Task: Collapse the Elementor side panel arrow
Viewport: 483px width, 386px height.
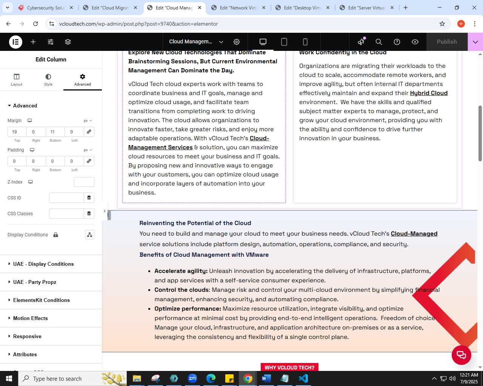Action: 105,211
